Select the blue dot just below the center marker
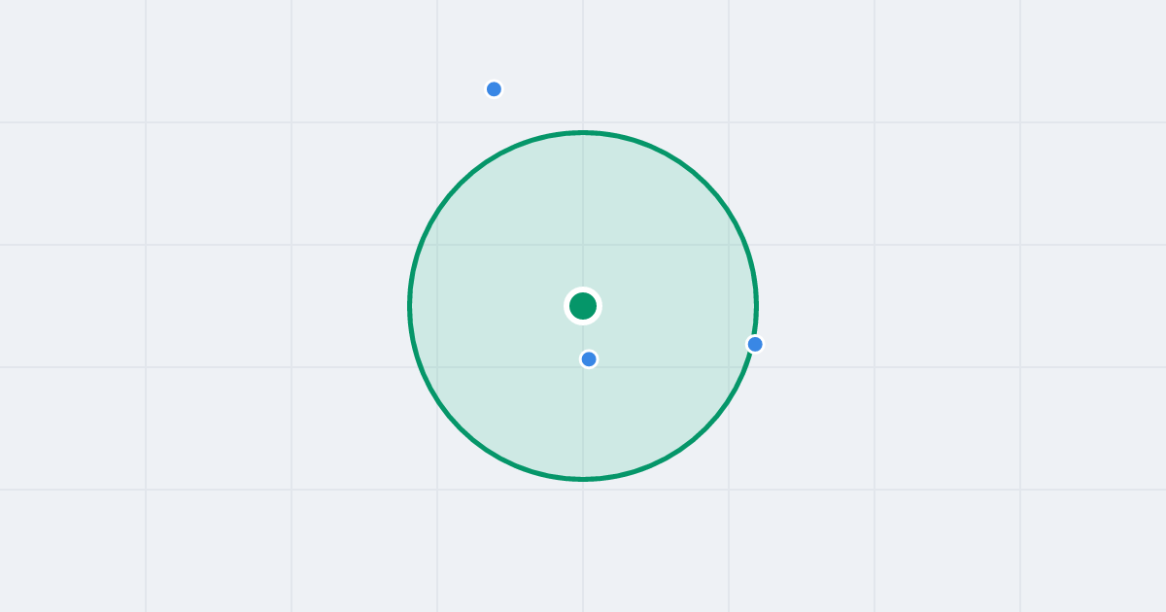 point(589,359)
